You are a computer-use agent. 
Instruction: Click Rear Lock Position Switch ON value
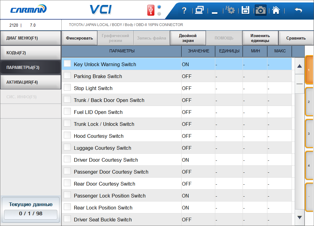point(185,208)
